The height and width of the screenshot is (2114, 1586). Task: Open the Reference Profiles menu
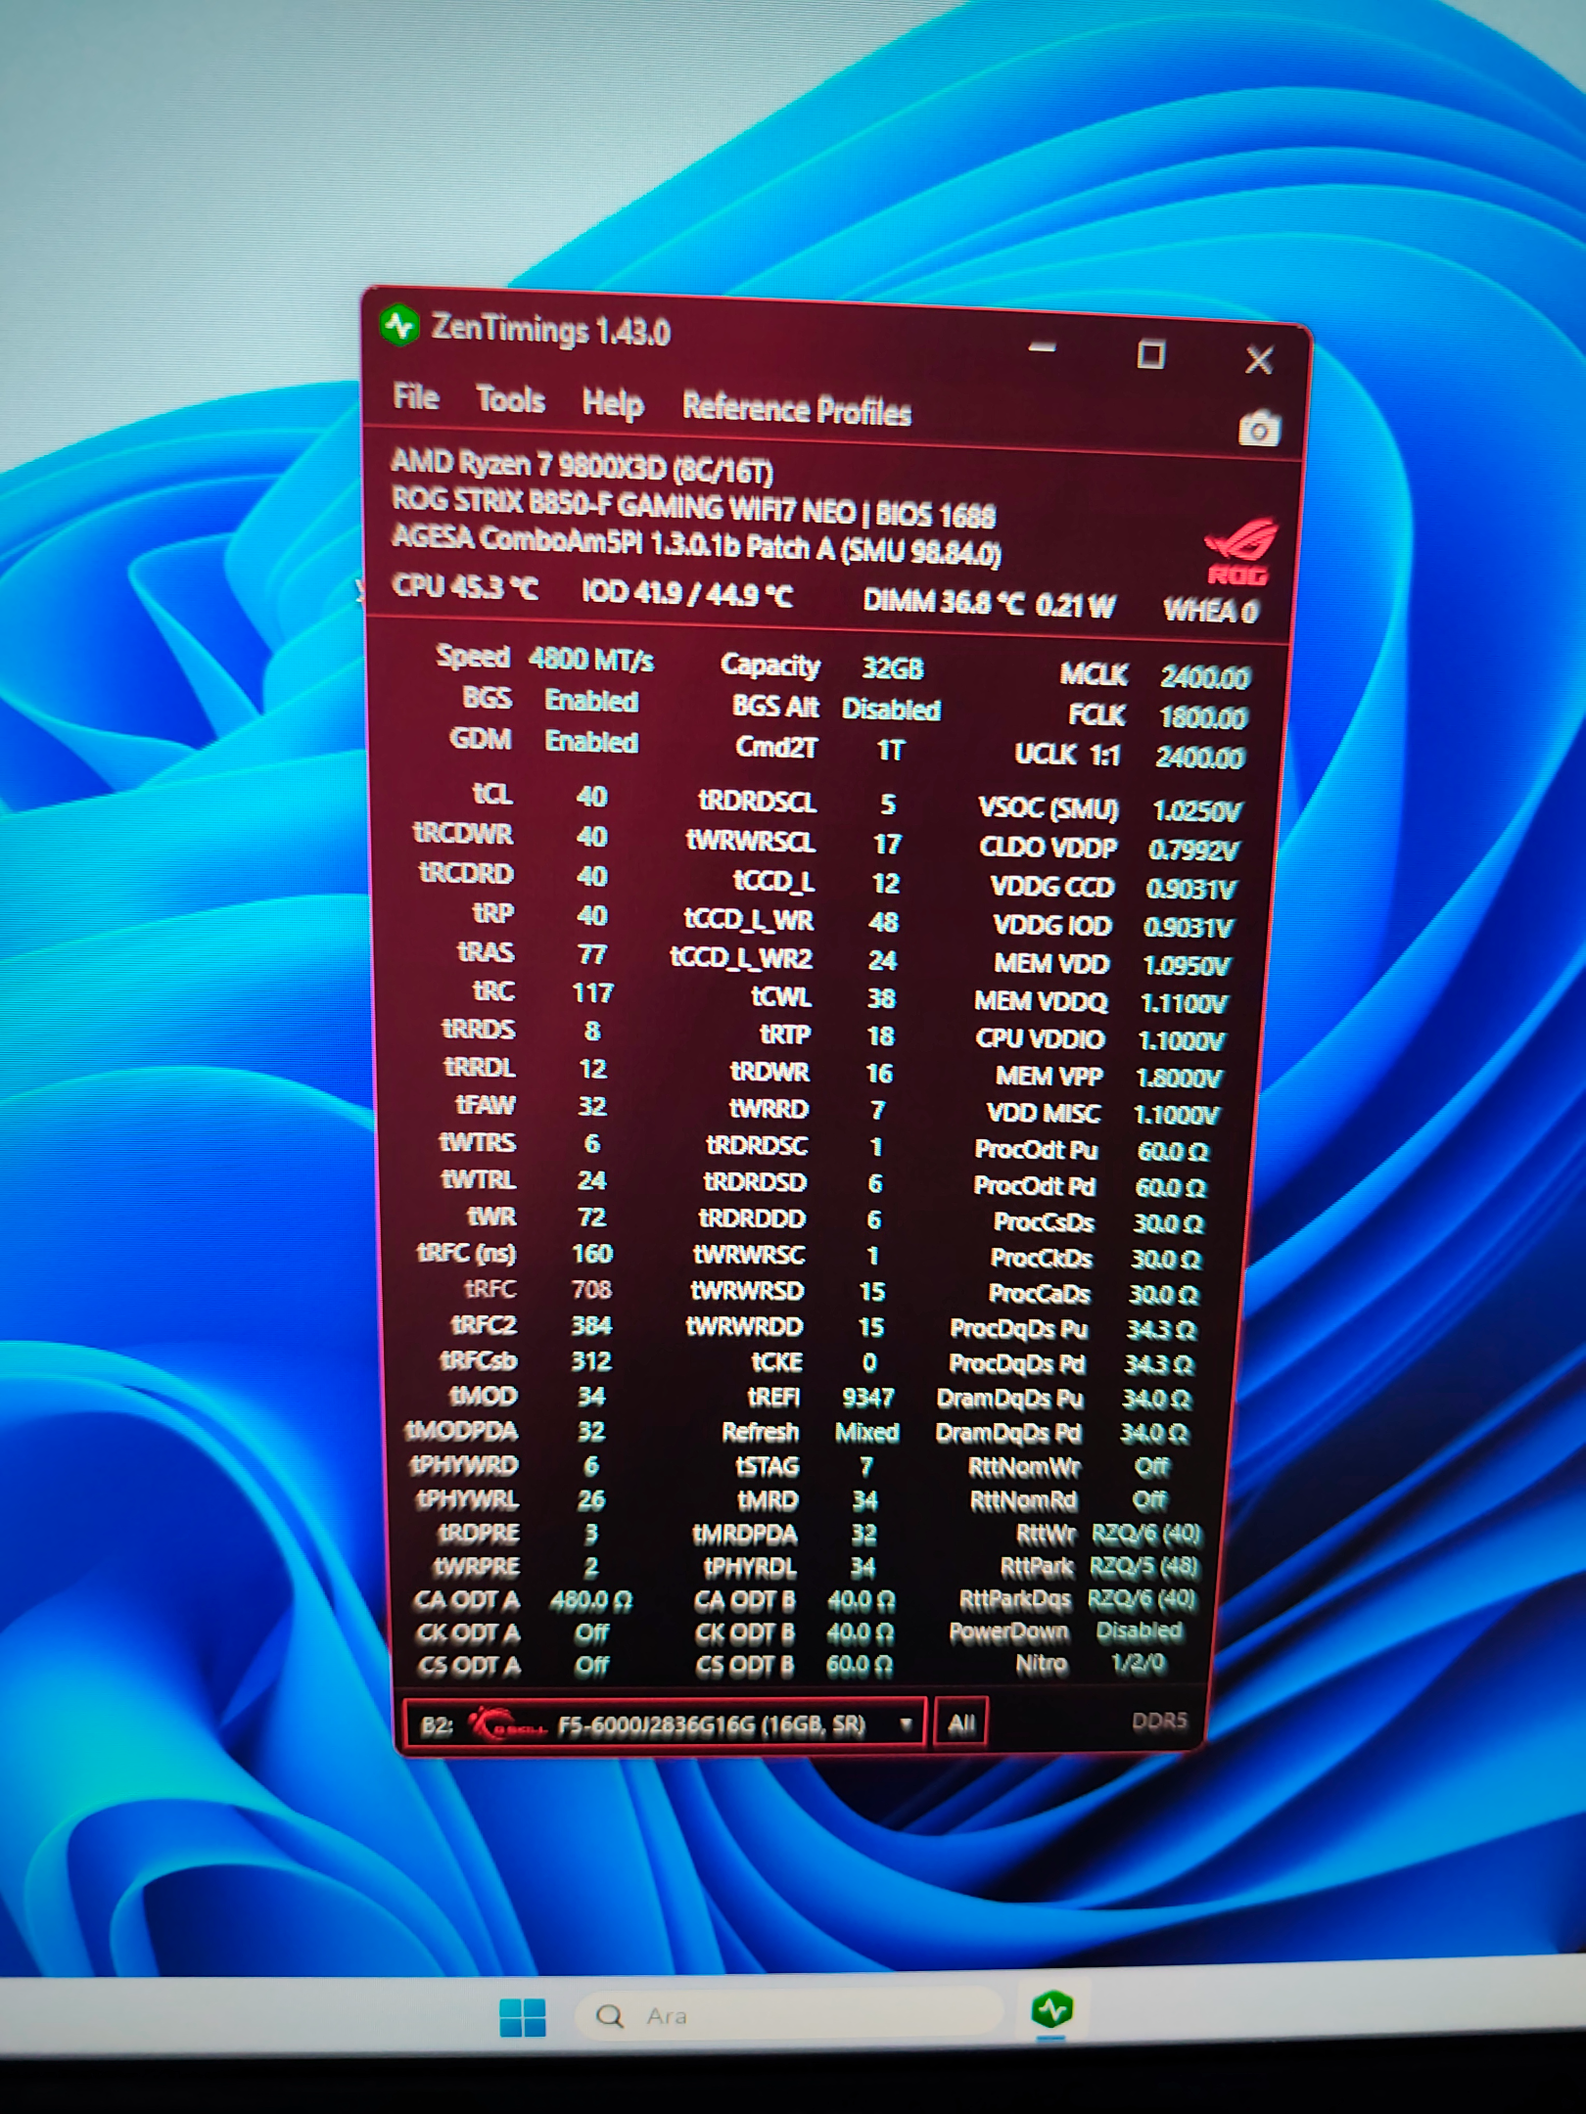pos(797,409)
